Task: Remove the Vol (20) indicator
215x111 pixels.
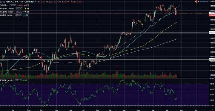Action: (15, 5)
